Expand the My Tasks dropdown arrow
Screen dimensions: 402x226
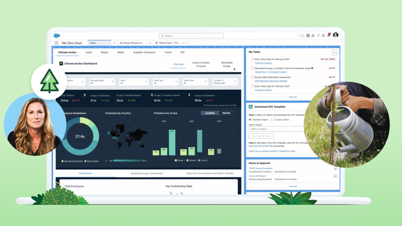pyautogui.click(x=334, y=53)
